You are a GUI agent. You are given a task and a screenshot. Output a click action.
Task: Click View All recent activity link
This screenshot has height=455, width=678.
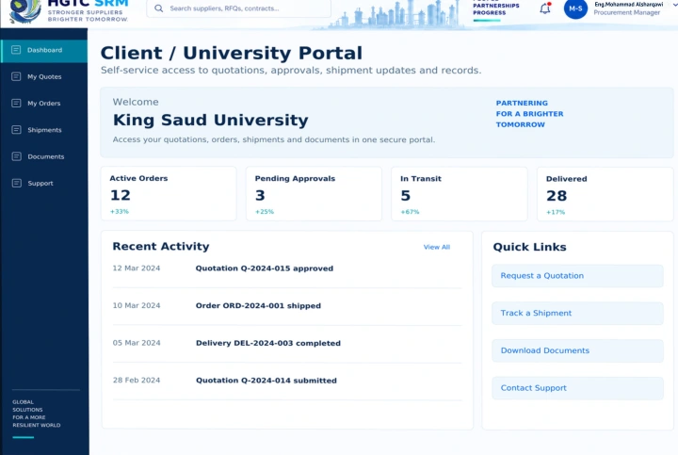point(436,247)
